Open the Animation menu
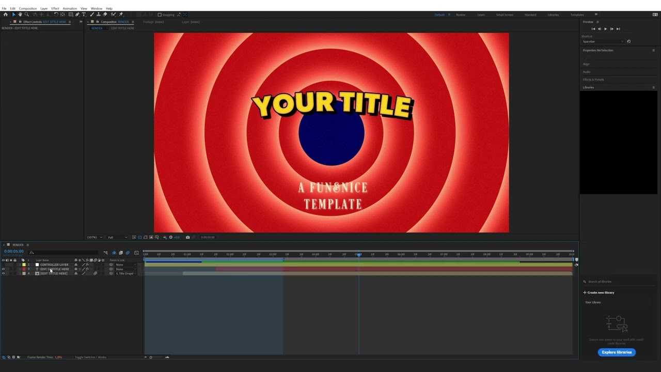The image size is (661, 372). 70,8
